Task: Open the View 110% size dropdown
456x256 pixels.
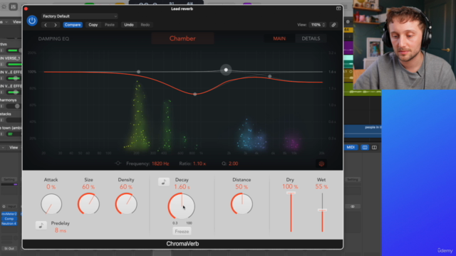Action: point(318,25)
